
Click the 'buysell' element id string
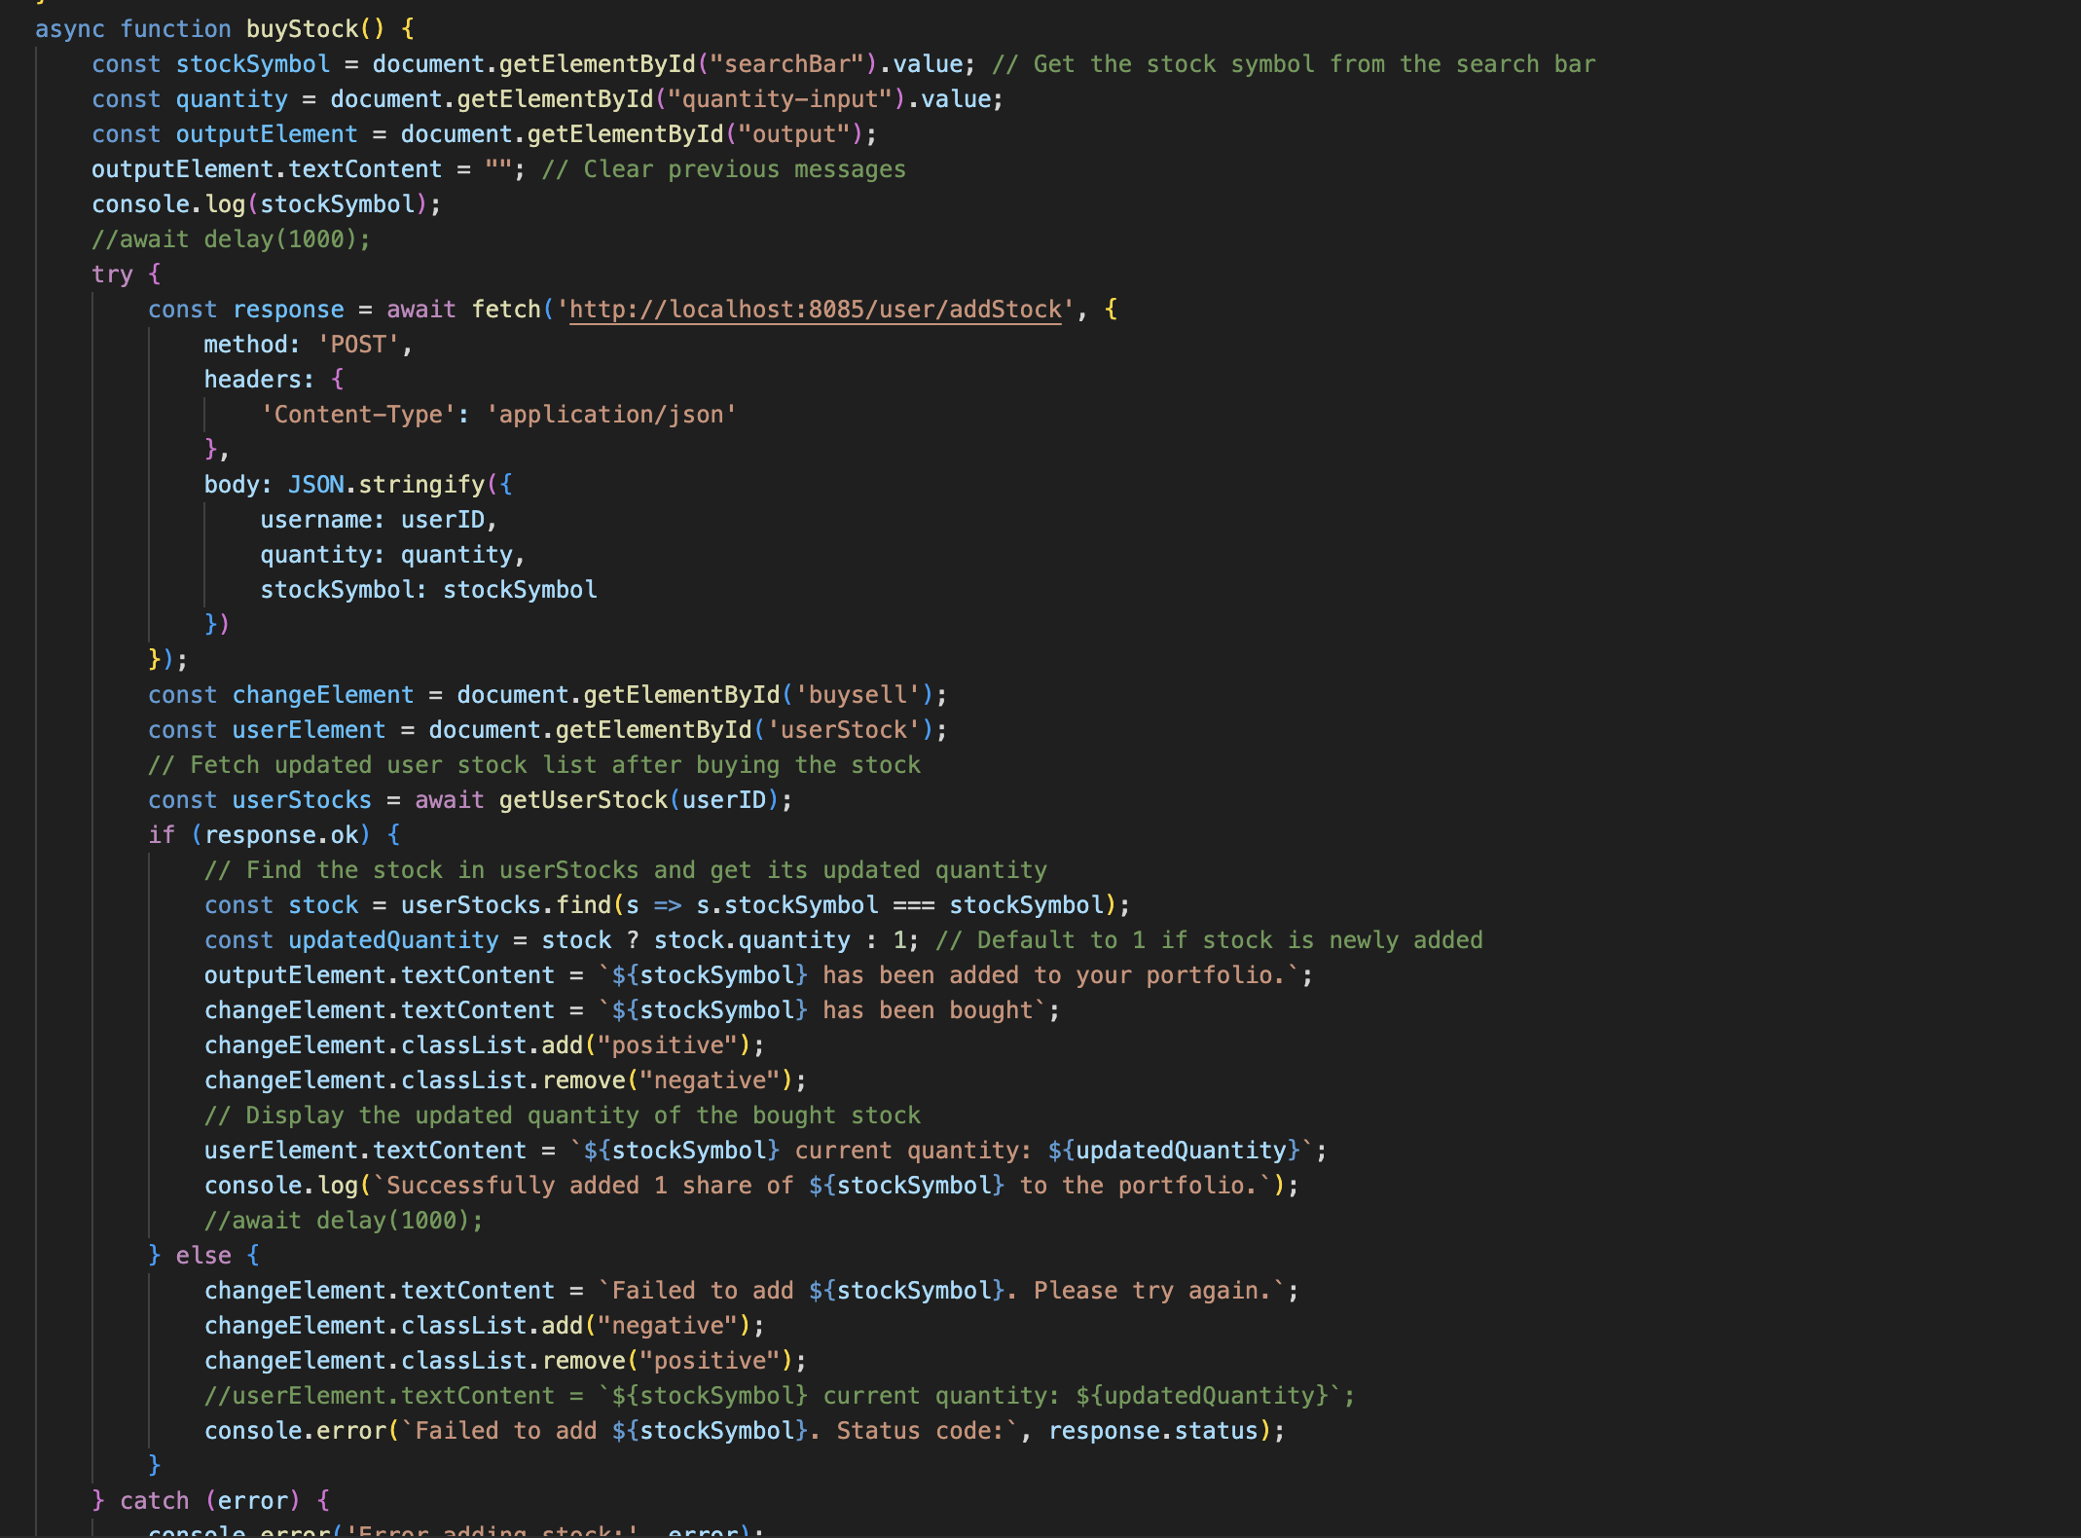tap(858, 695)
